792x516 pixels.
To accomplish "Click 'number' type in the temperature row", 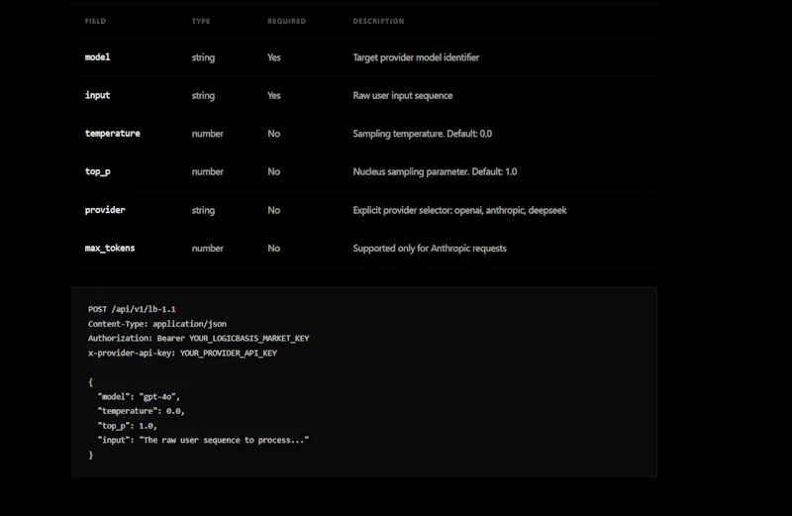I will (x=208, y=134).
